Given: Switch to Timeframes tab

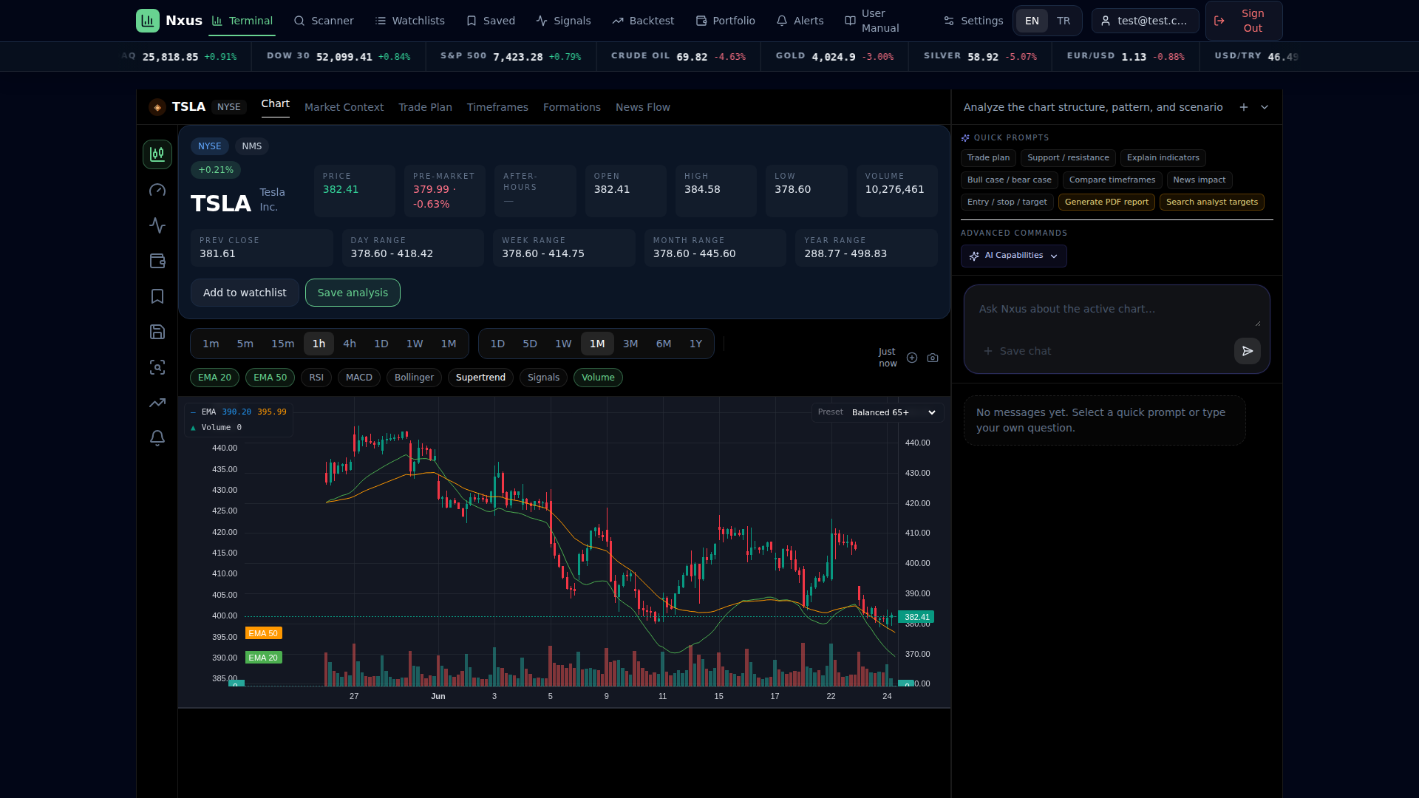Looking at the screenshot, I should coord(497,107).
